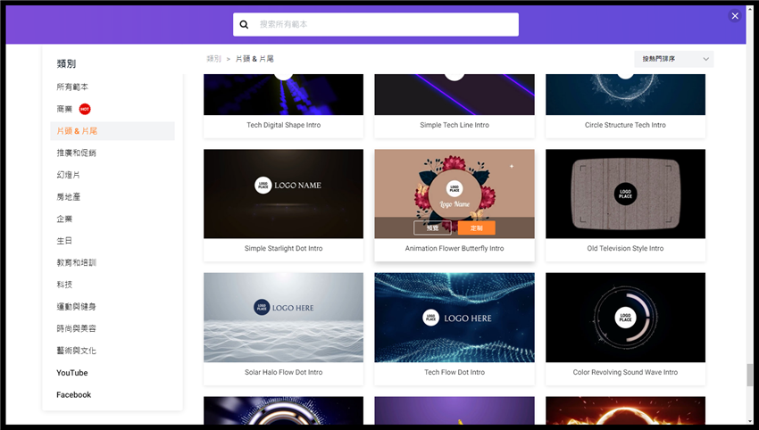The width and height of the screenshot is (759, 430).
Task: Click the vertical scrollbar thumb
Action: click(750, 375)
